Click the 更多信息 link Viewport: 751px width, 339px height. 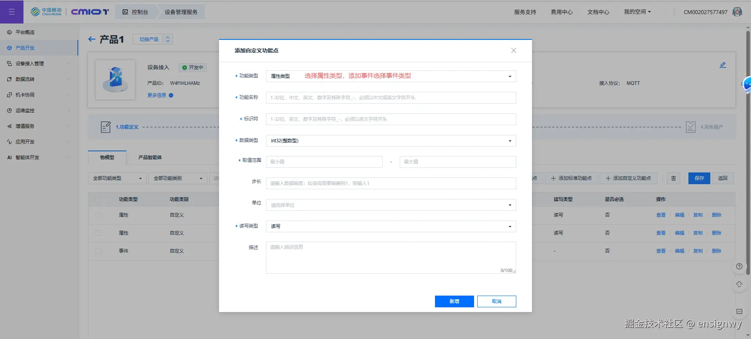point(157,95)
